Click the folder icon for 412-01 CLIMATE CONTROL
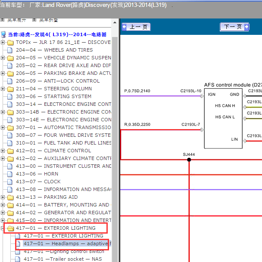 10,151
